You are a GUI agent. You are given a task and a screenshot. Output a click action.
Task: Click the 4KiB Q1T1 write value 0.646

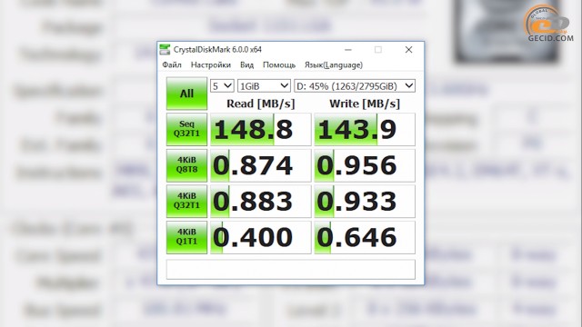point(365,237)
